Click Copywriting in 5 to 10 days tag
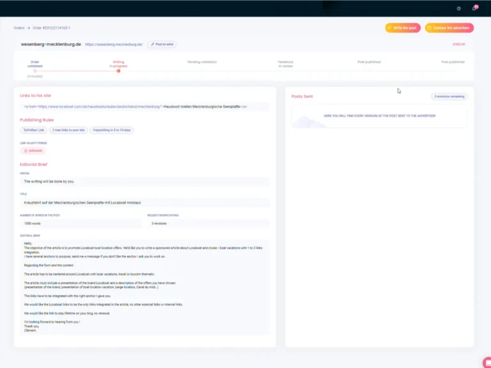This screenshot has width=491, height=368. tap(111, 130)
